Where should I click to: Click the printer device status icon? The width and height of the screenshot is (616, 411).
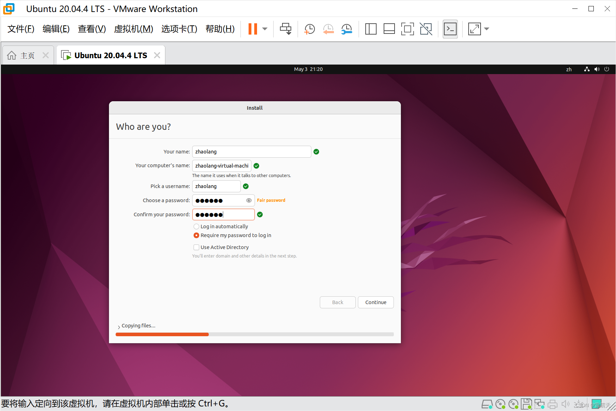pyautogui.click(x=553, y=404)
